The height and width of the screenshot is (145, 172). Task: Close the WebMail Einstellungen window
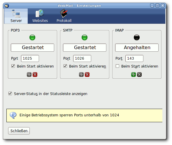coord(163,6)
